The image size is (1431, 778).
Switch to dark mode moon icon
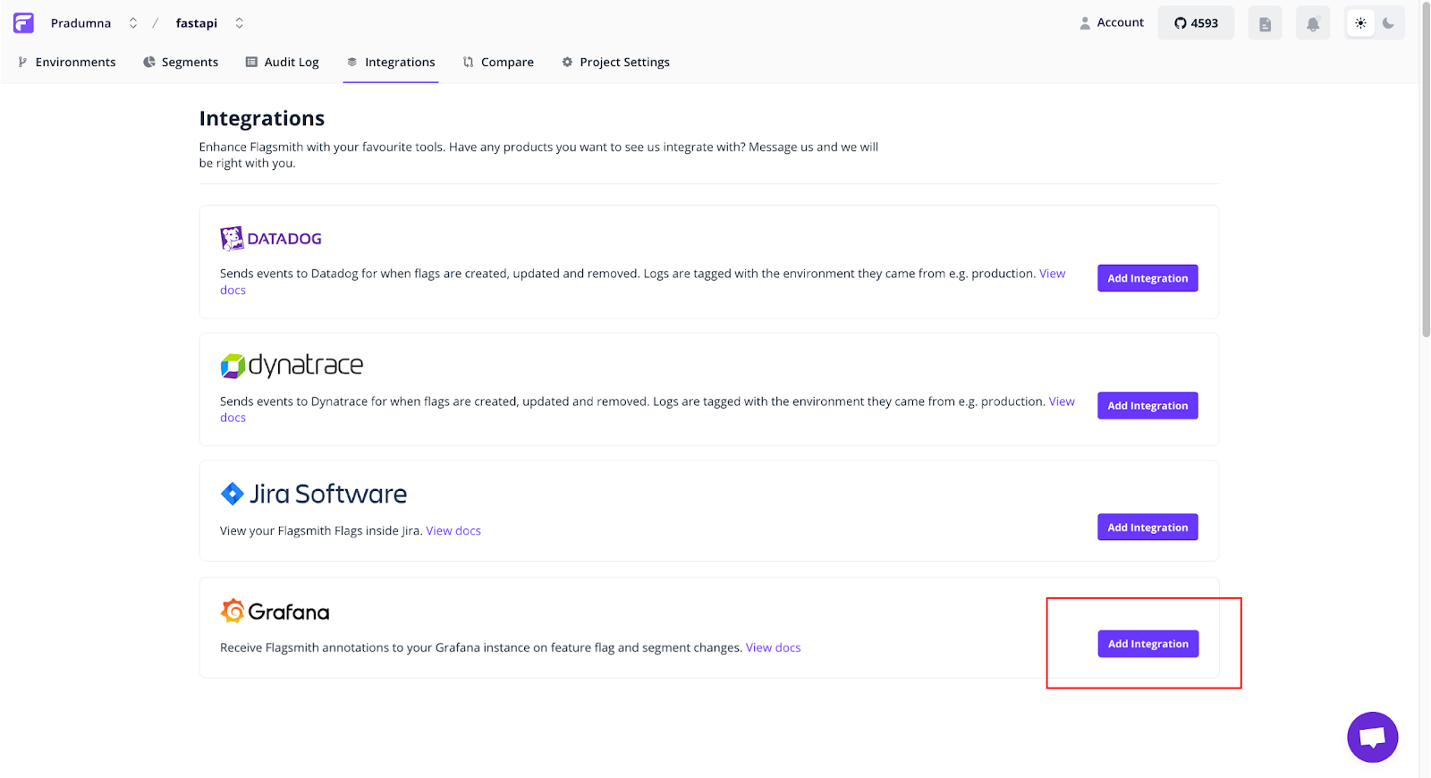tap(1388, 23)
